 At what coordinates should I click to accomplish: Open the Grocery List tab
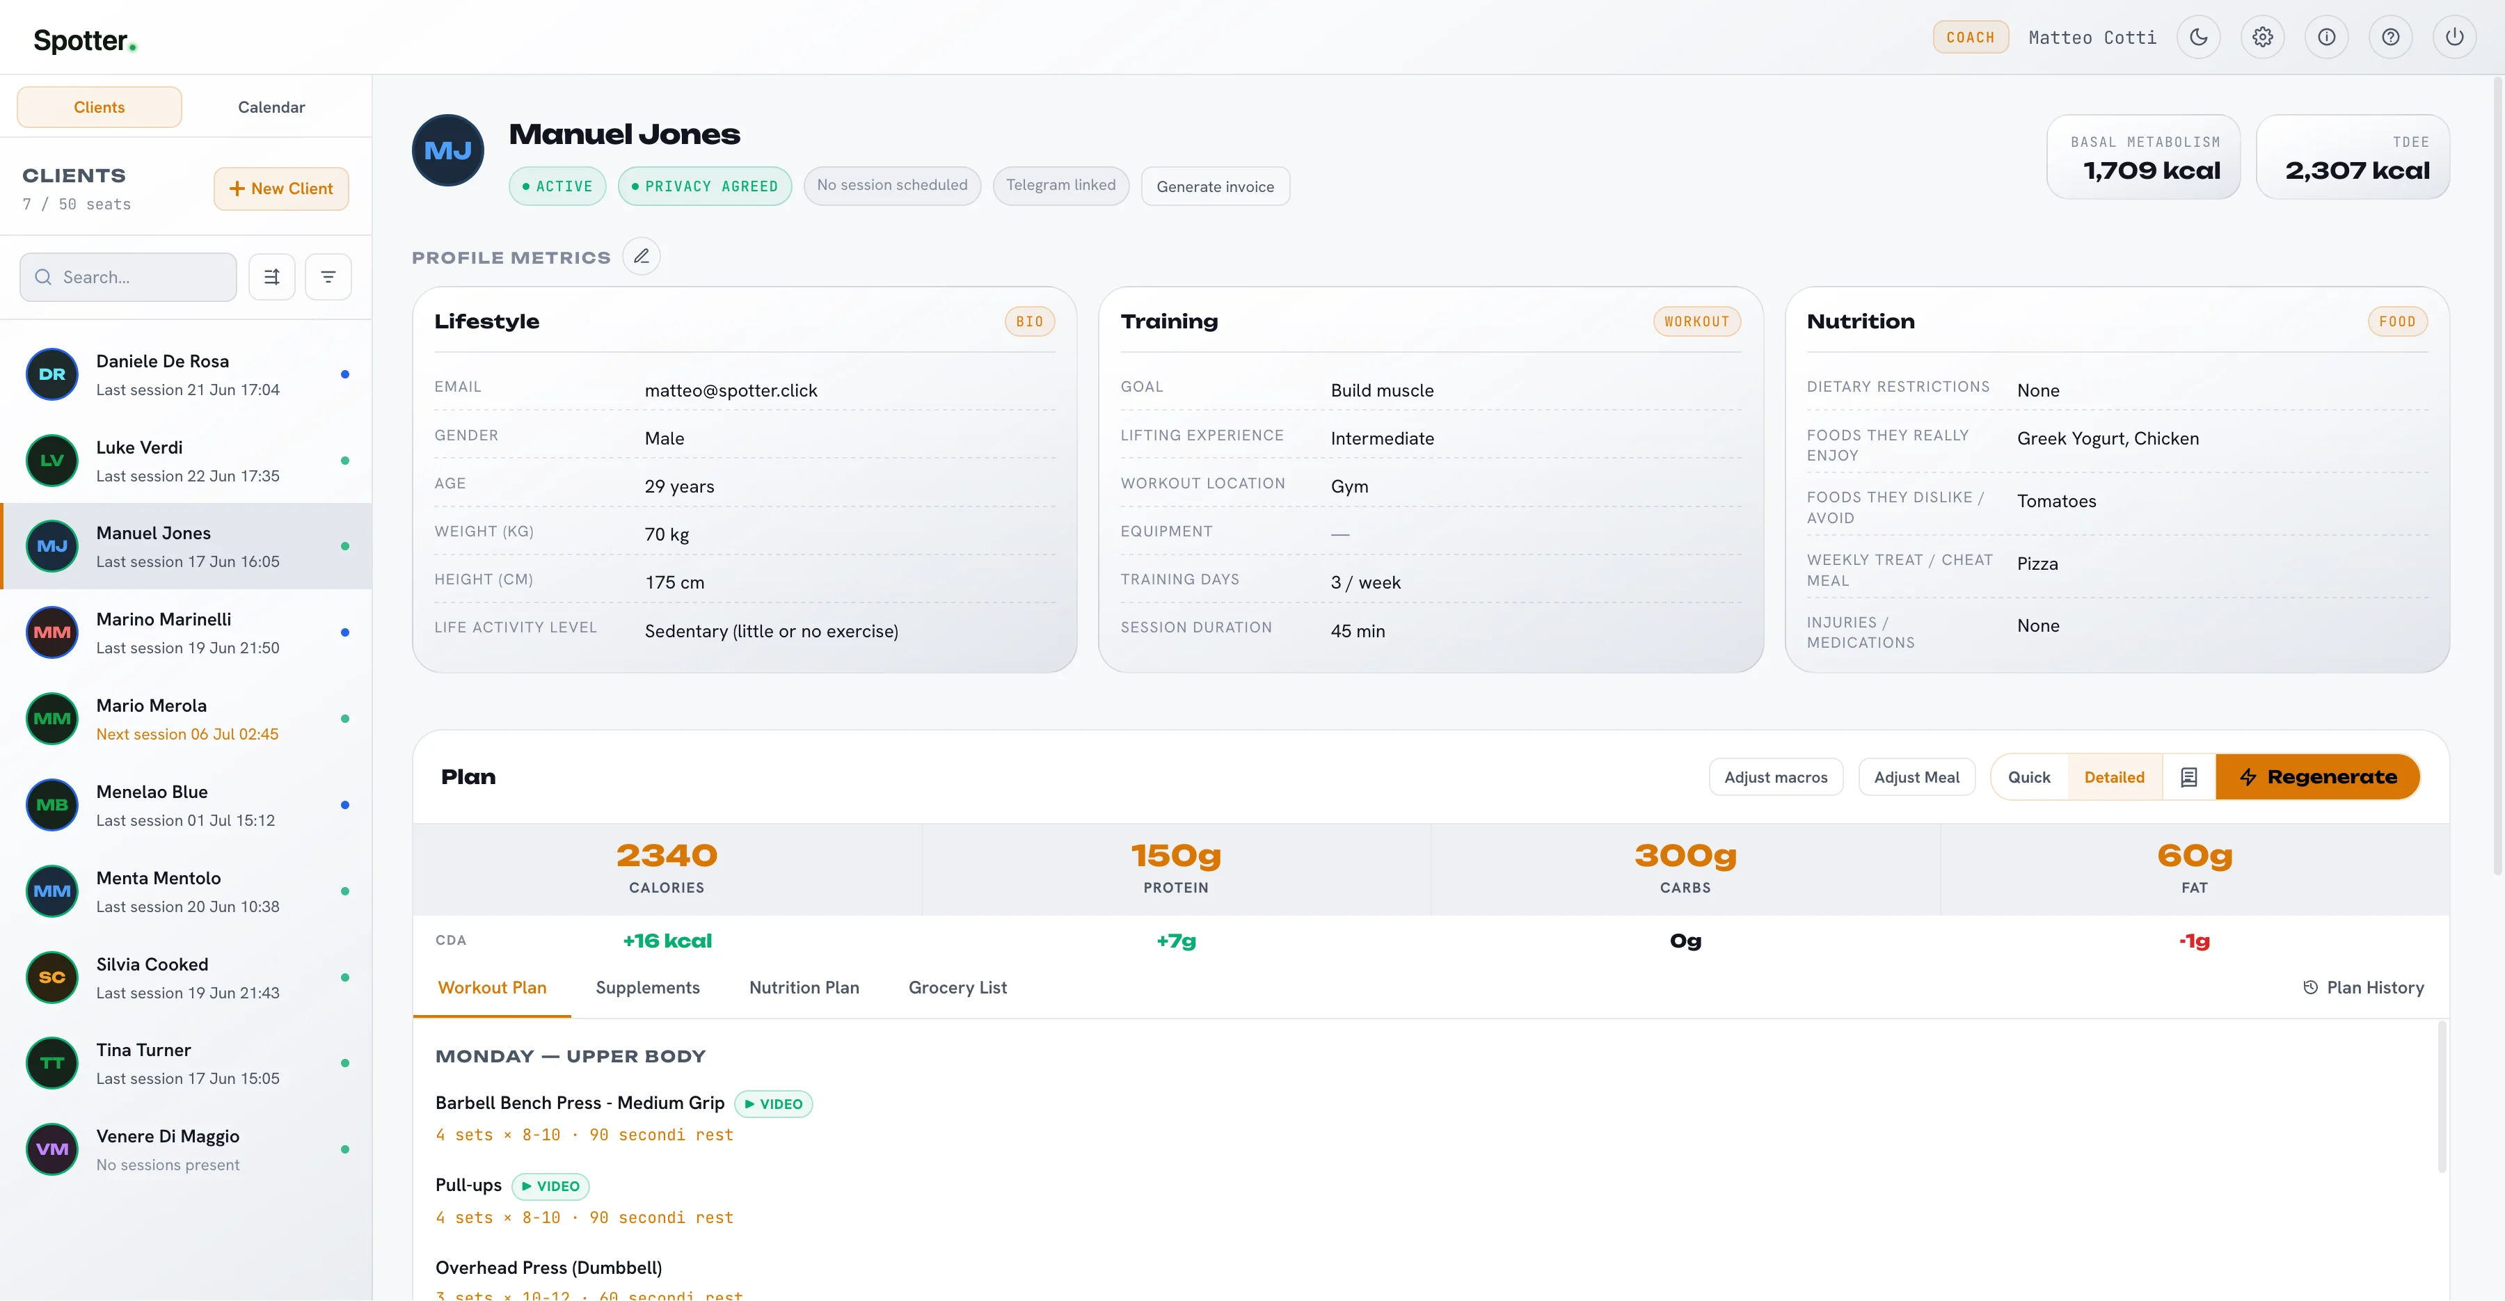pos(958,988)
